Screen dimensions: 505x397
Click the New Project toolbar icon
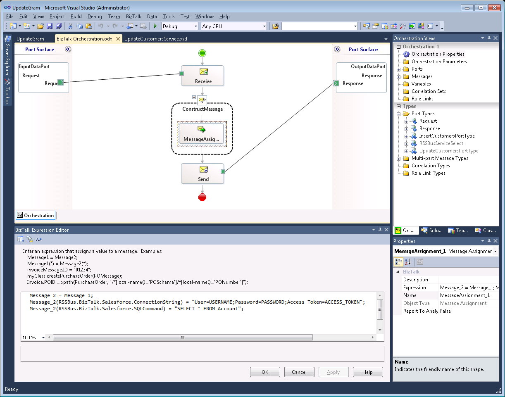[x=12, y=26]
